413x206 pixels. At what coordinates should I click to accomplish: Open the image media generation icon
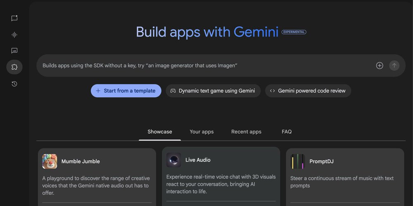(x=14, y=51)
